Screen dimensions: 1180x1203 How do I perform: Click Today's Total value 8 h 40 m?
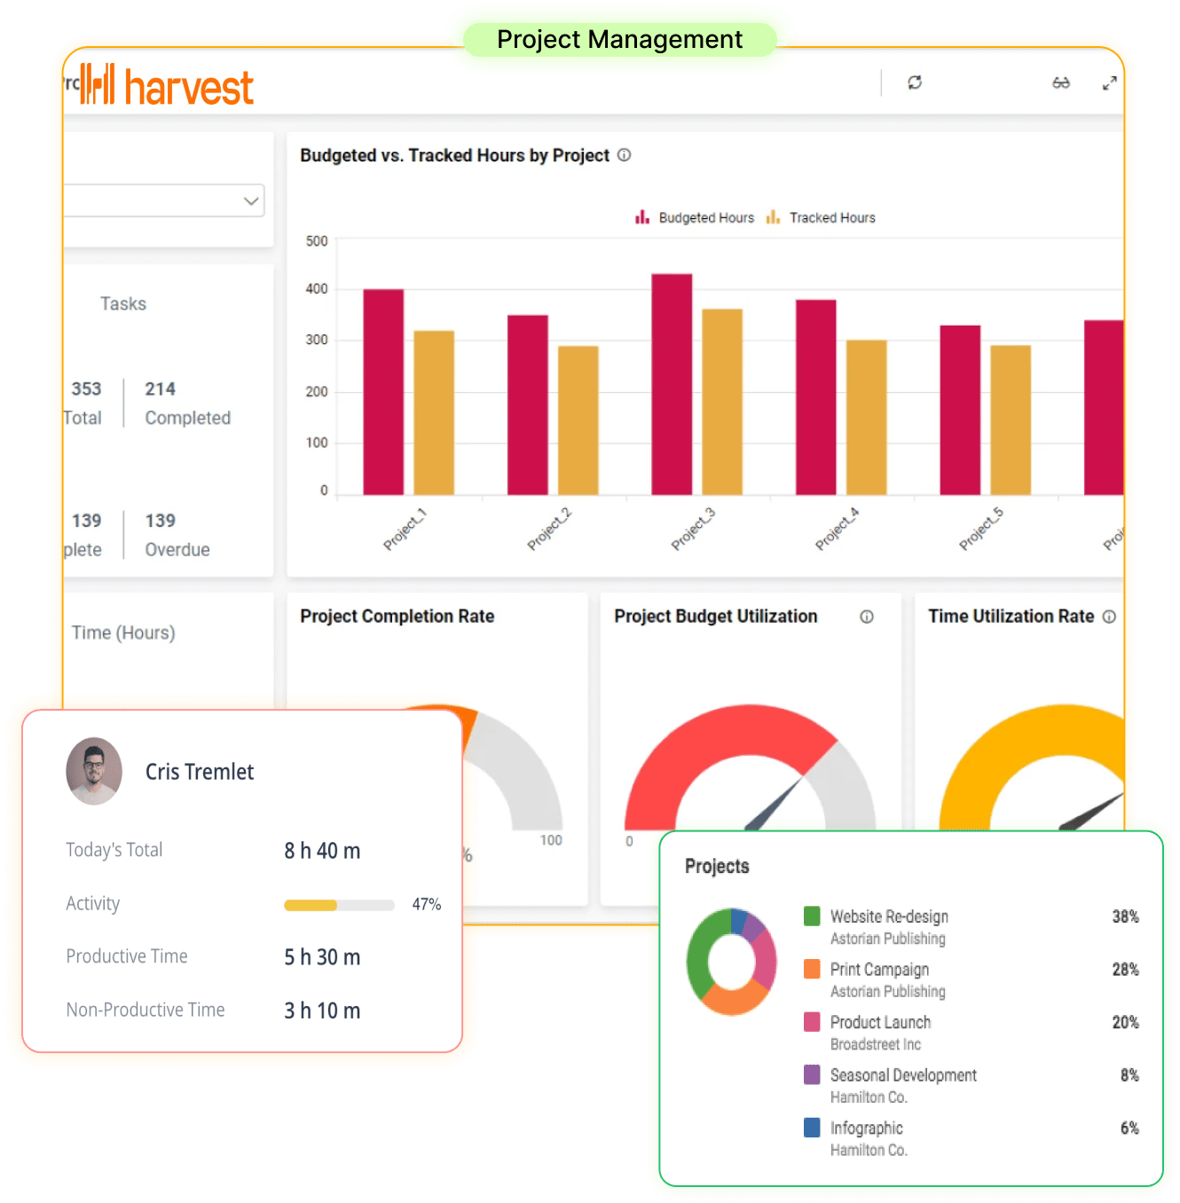pyautogui.click(x=322, y=851)
